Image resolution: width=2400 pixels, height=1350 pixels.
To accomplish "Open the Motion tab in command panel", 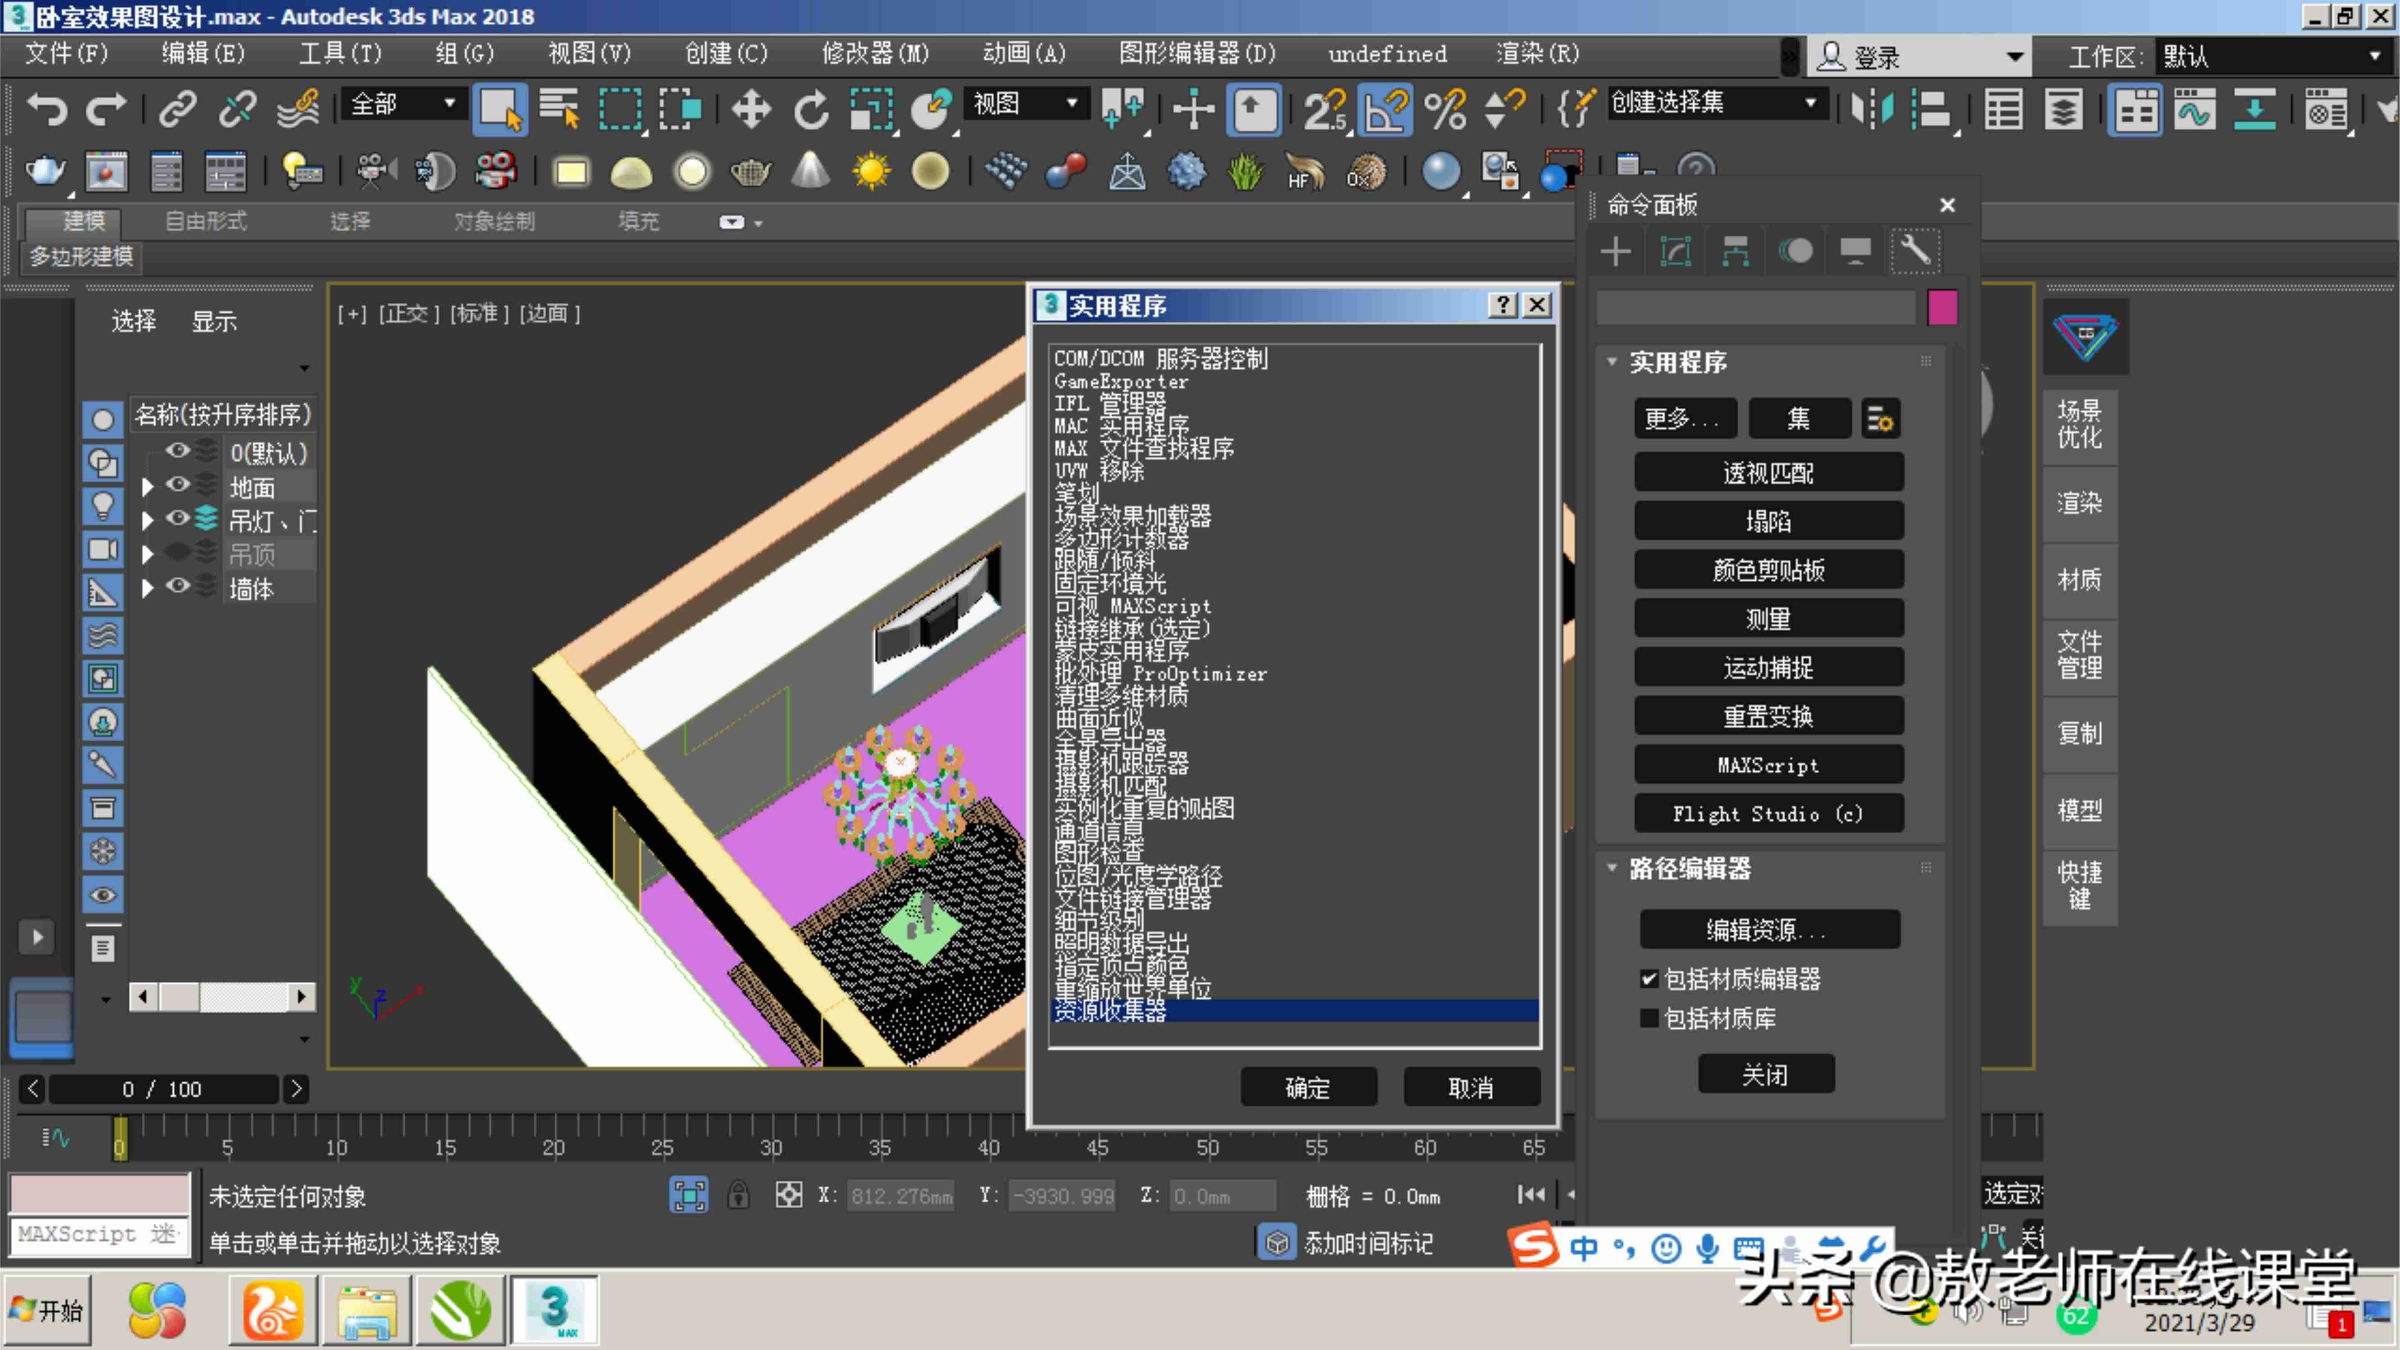I will point(1795,251).
